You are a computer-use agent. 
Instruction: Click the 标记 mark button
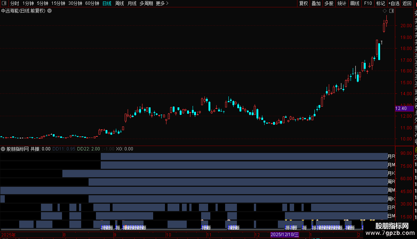380,3
